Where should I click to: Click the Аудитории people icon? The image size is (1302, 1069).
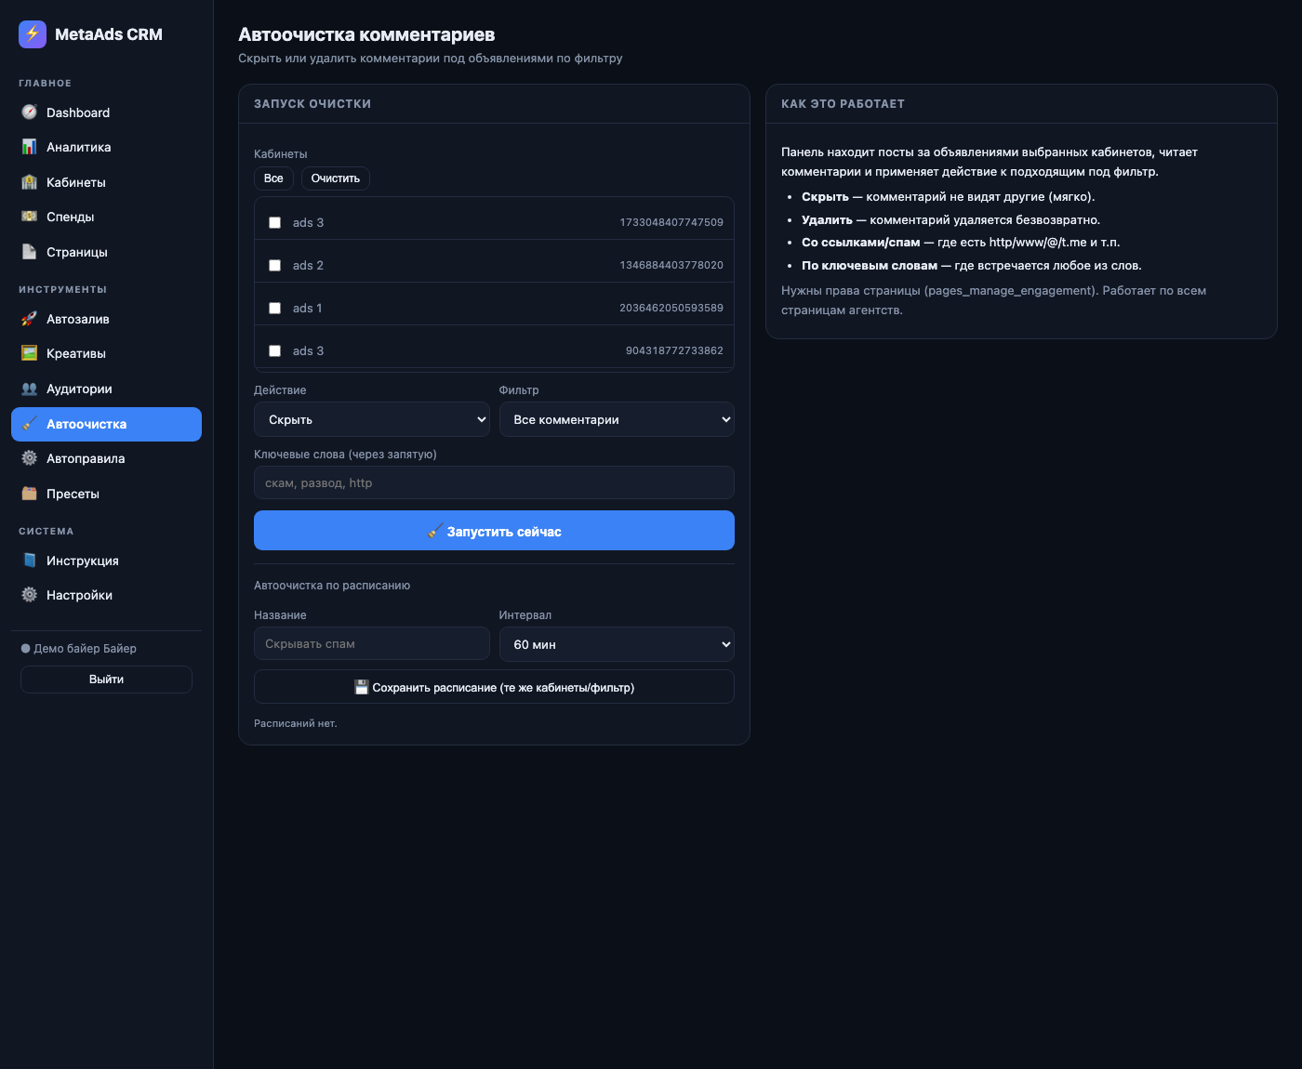pyautogui.click(x=30, y=389)
